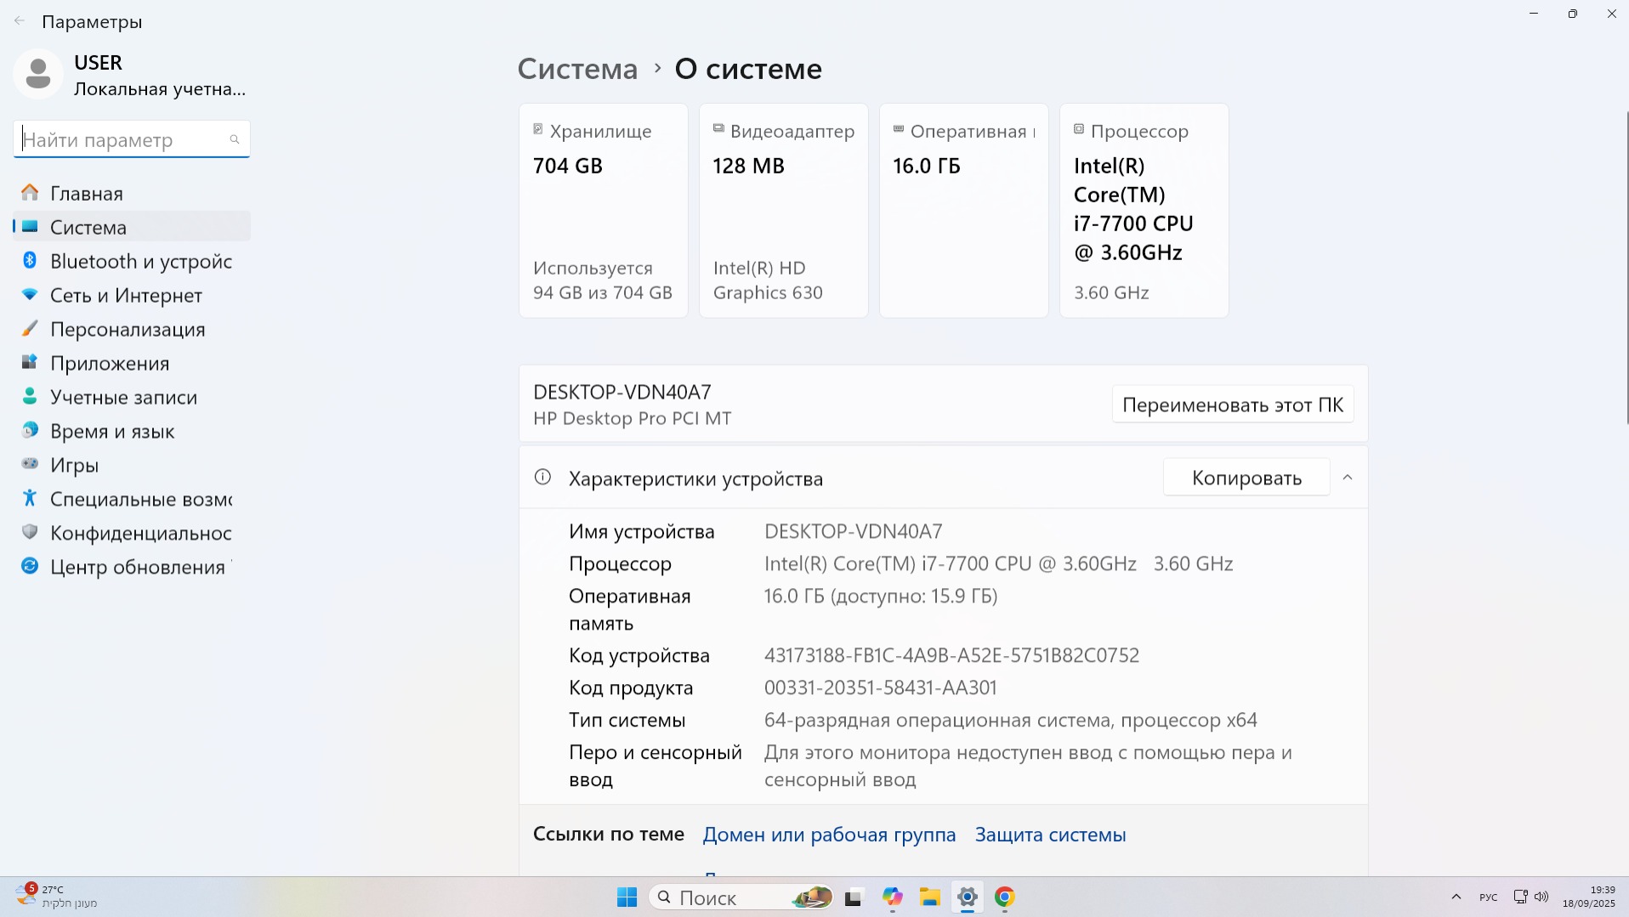The height and width of the screenshot is (917, 1629).
Task: Launch Google Chrome from taskbar
Action: coord(1004,897)
